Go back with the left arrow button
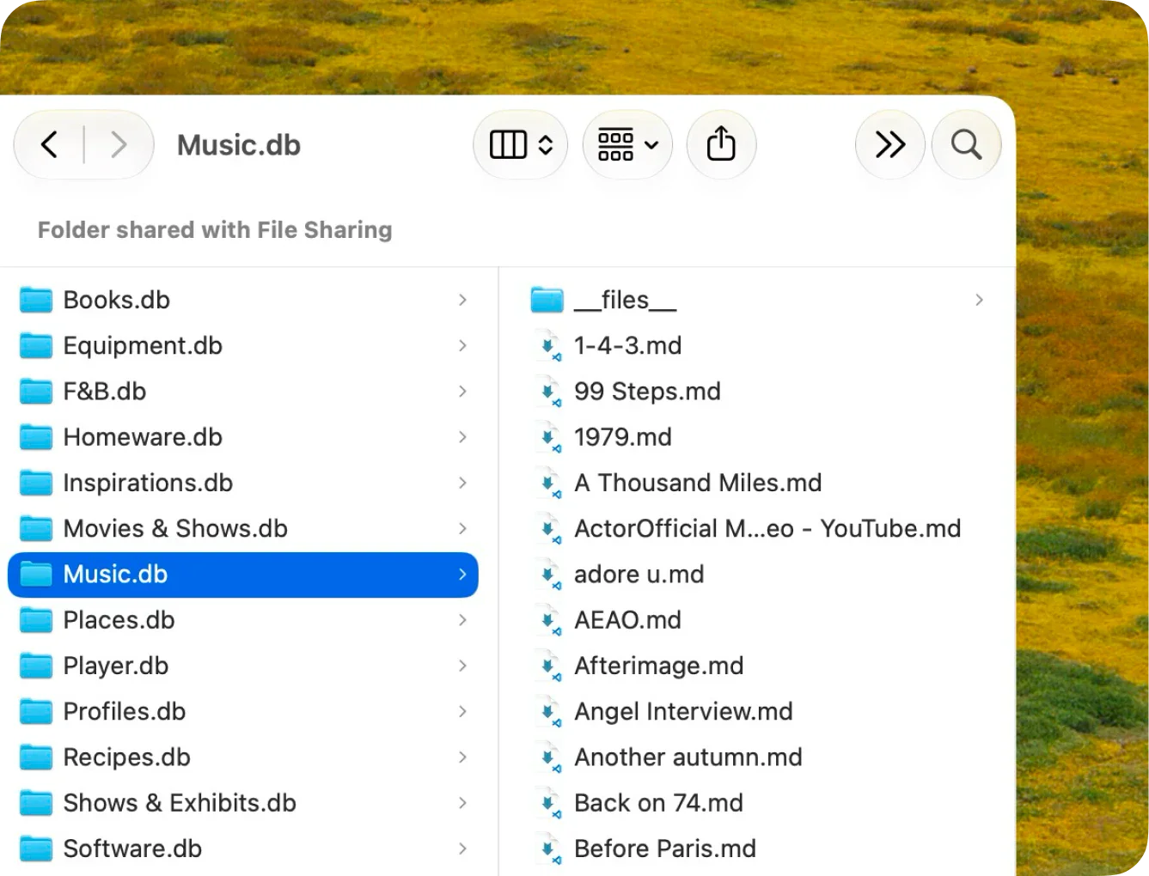 tap(50, 144)
